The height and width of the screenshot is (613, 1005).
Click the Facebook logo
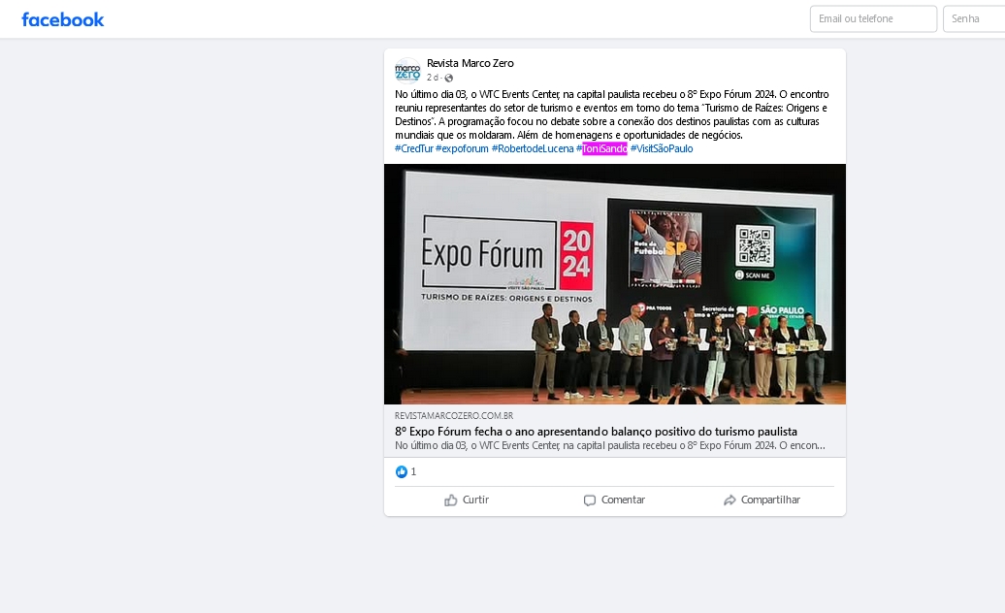[63, 19]
